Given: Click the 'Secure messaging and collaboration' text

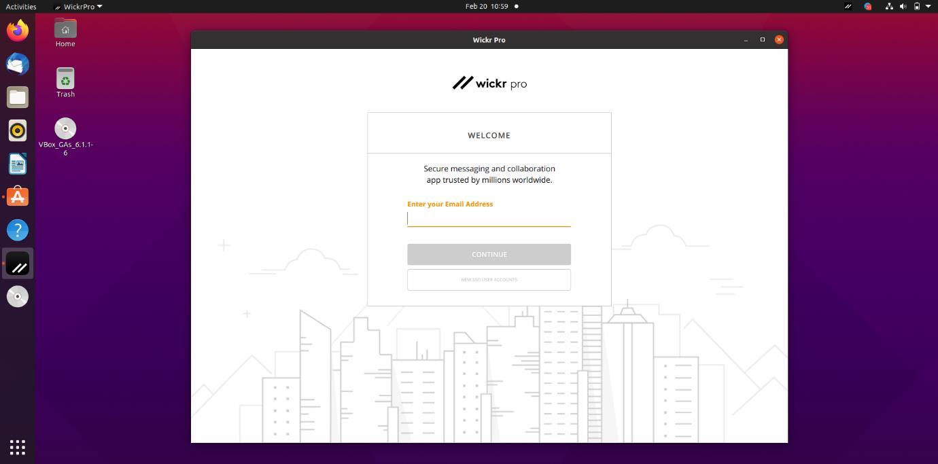Looking at the screenshot, I should tap(489, 168).
